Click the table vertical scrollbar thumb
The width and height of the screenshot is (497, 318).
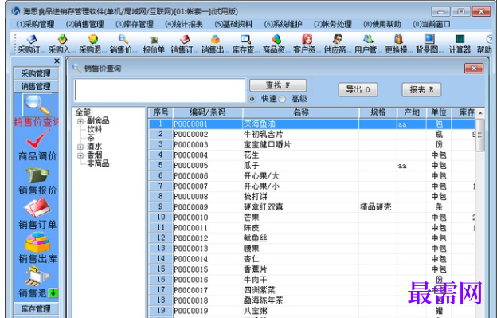click(480, 135)
